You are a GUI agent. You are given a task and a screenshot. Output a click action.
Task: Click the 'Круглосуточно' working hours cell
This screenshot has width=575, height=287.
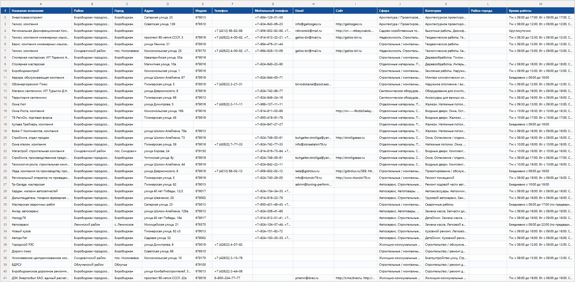[541, 31]
